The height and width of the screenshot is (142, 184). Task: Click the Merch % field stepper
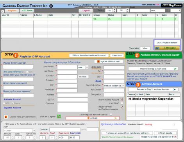click(x=47, y=138)
